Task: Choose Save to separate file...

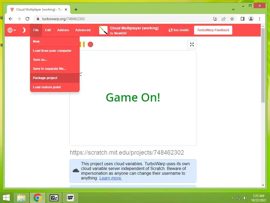Action: (x=55, y=68)
